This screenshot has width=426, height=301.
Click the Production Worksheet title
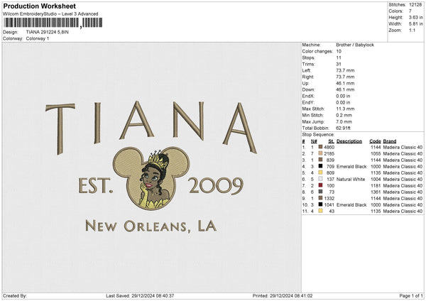click(x=39, y=6)
